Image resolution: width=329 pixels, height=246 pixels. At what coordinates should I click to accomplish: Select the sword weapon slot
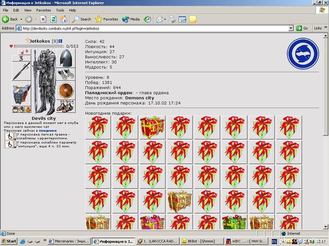click(x=21, y=71)
